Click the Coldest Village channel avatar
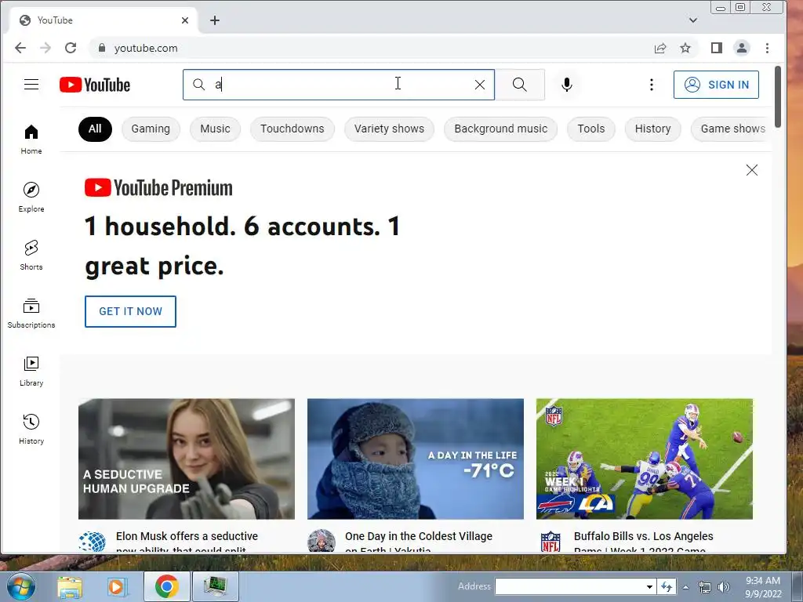The height and width of the screenshot is (602, 803). (321, 541)
